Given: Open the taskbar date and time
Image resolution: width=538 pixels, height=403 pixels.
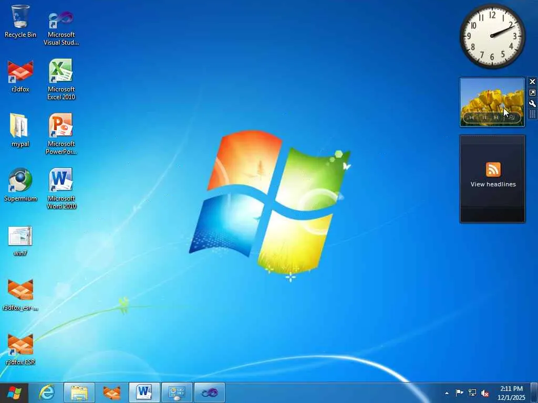Looking at the screenshot, I should (x=511, y=393).
